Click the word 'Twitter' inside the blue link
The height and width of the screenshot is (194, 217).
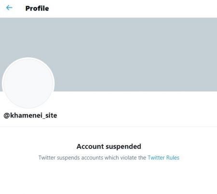[x=156, y=157]
